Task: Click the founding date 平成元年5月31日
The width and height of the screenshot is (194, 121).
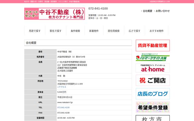Action: point(65,97)
